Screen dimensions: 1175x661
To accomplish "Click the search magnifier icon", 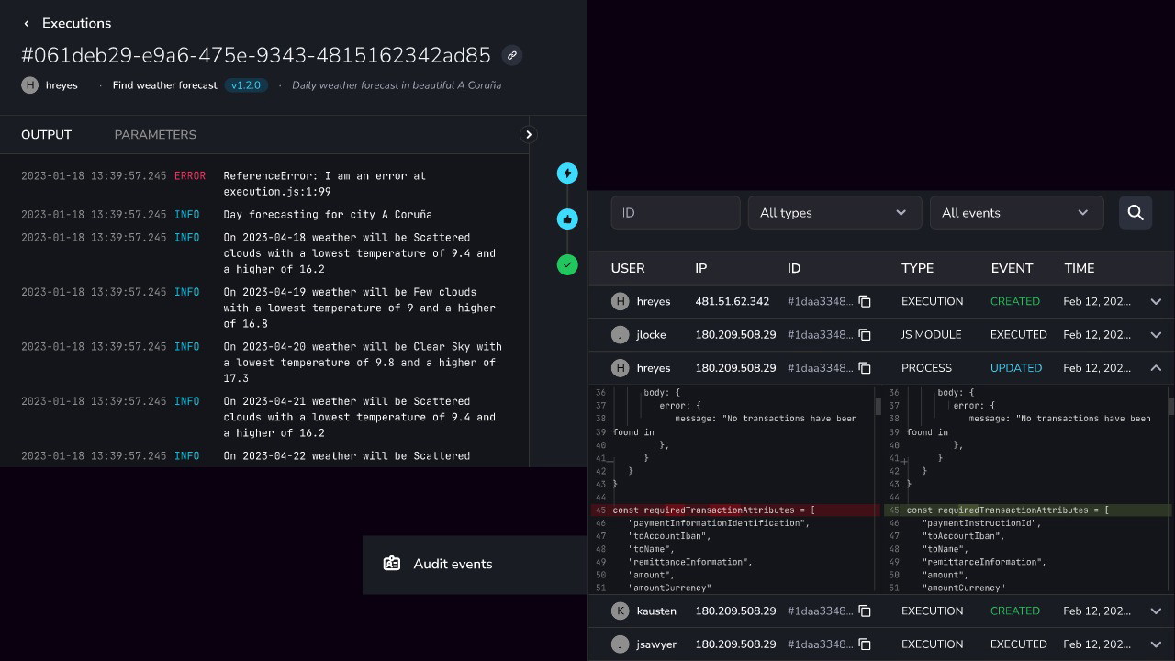I will (1135, 212).
